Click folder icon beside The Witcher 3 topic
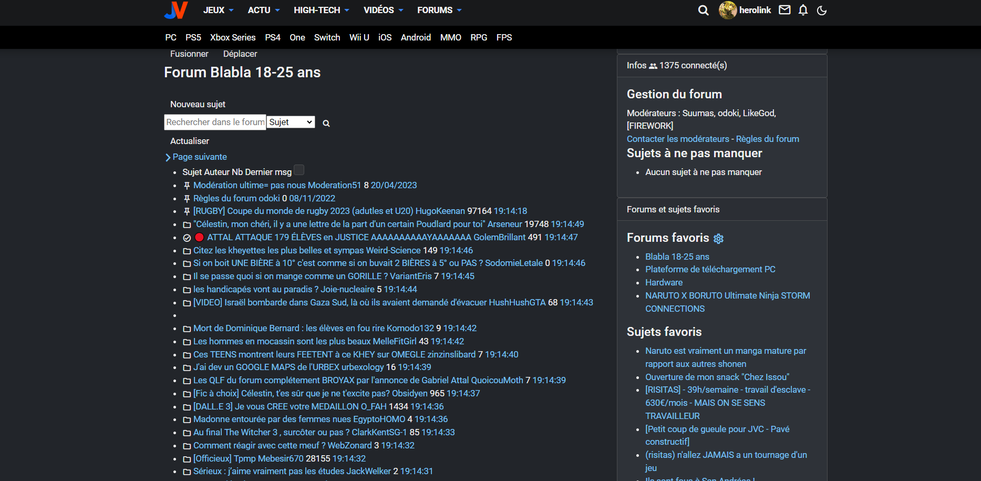The height and width of the screenshot is (481, 981). [x=187, y=433]
